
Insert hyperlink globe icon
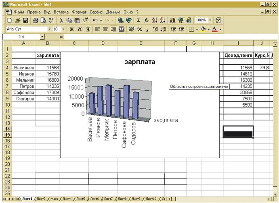[x=121, y=21]
